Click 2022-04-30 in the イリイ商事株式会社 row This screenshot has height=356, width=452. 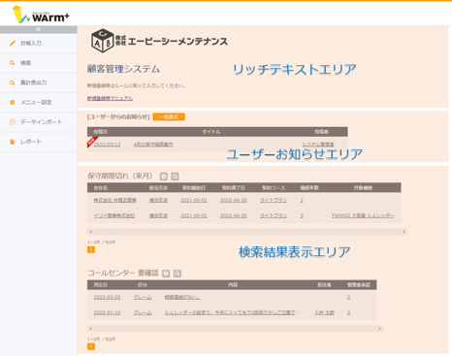pyautogui.click(x=234, y=215)
